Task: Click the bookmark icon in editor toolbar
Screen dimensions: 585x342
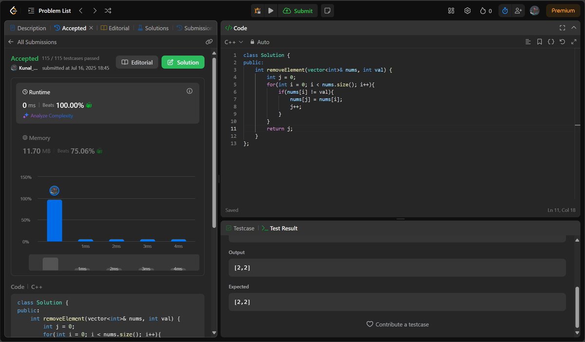Action: coord(540,42)
